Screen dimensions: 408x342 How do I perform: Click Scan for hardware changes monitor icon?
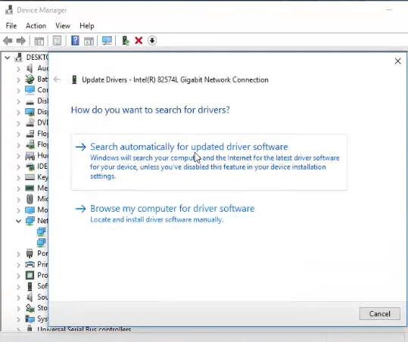(x=107, y=41)
